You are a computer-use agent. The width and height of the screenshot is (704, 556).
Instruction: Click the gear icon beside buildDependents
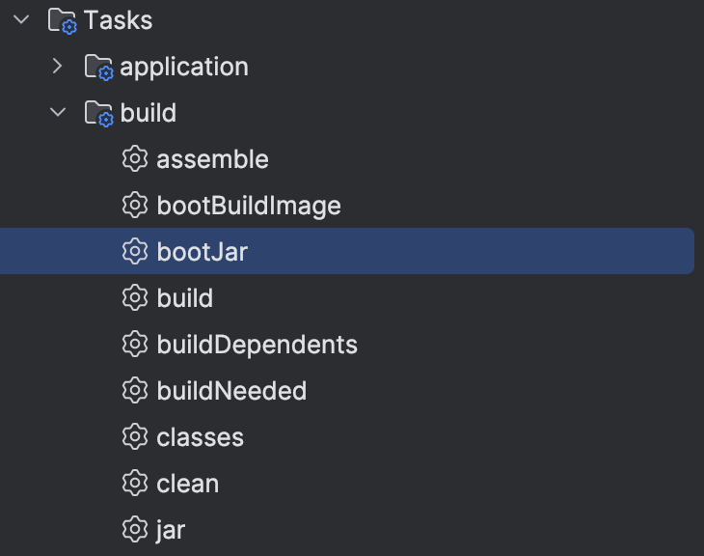135,345
